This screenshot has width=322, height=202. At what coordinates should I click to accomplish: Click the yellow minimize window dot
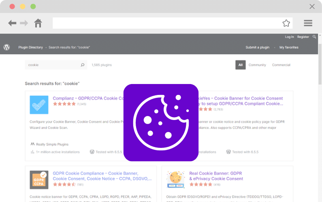point(23,6)
